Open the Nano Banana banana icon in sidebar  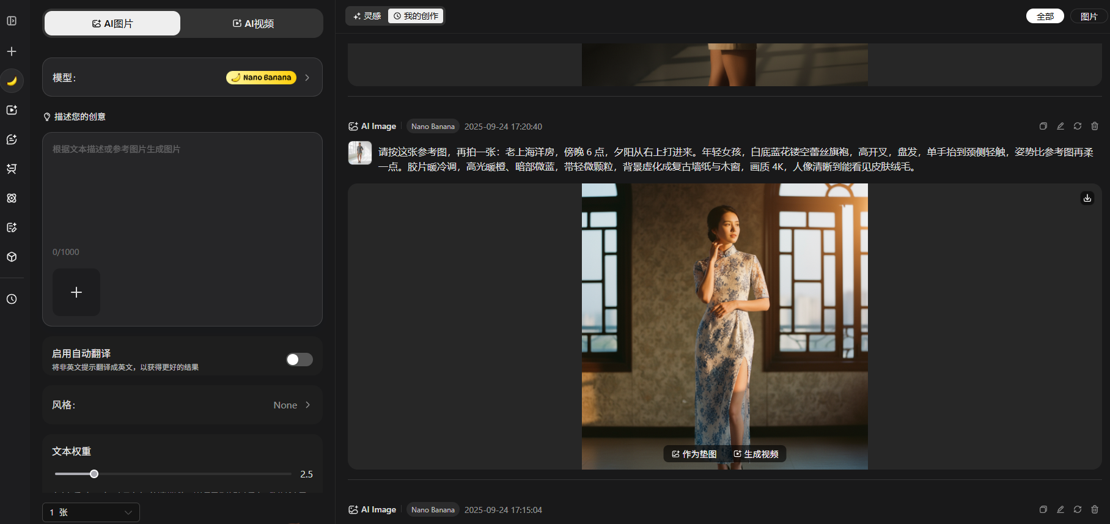click(12, 81)
